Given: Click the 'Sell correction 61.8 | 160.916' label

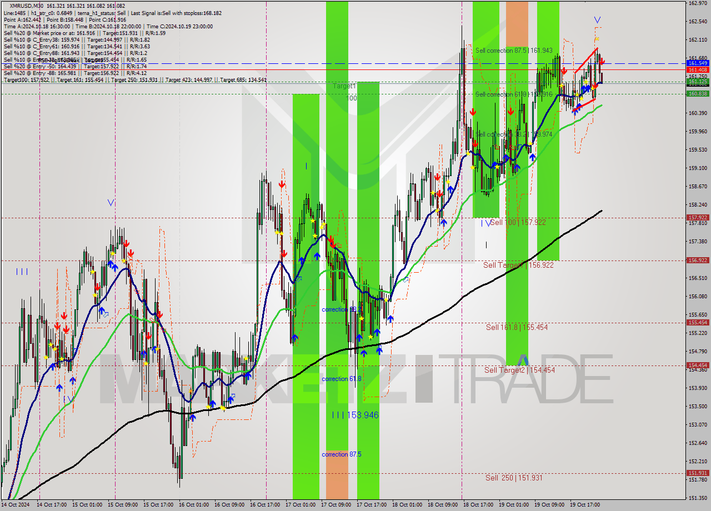Looking at the screenshot, I should tap(514, 94).
